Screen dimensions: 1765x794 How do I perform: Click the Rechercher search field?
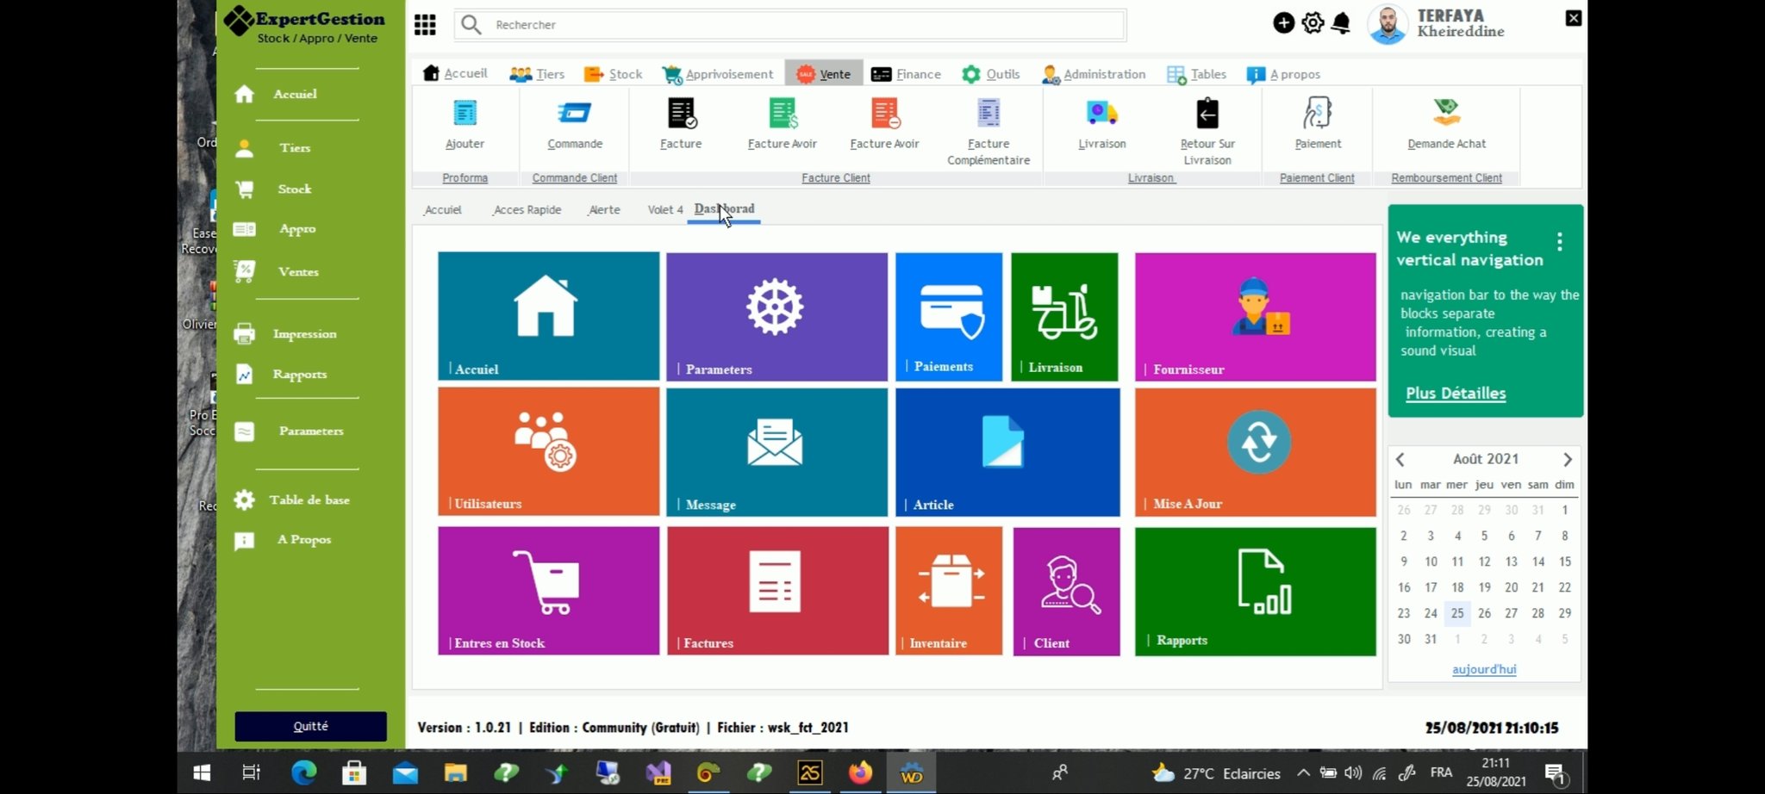790,25
